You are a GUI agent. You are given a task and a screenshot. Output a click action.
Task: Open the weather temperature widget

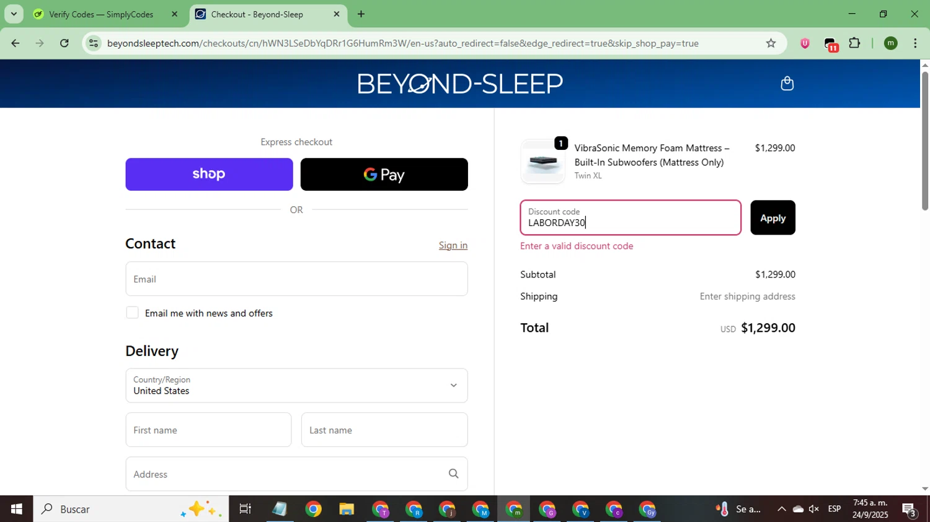pyautogui.click(x=738, y=509)
